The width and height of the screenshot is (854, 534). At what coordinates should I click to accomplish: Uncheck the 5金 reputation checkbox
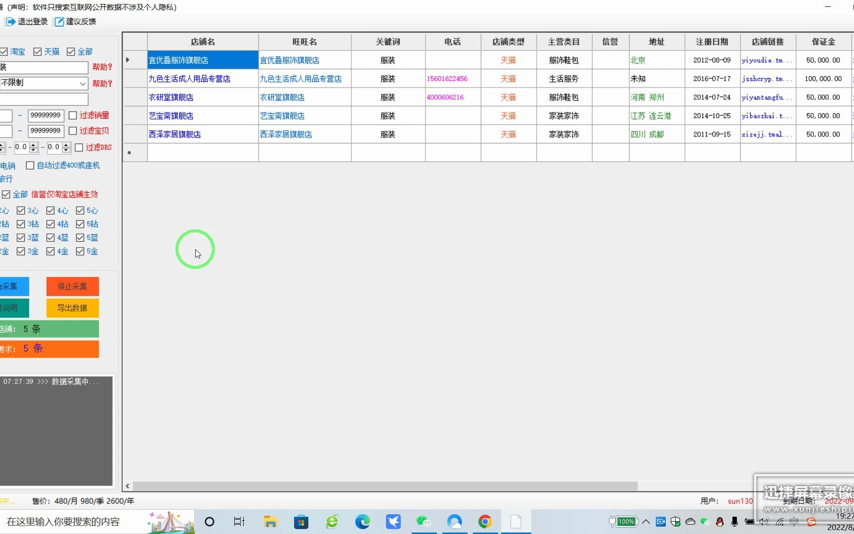point(80,251)
